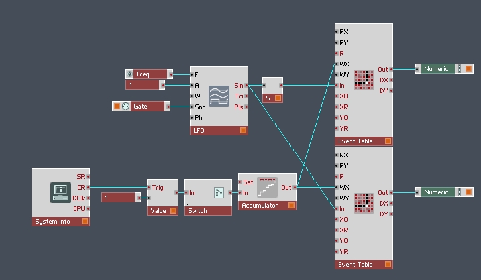Click the lower Event Table WY port

point(337,198)
